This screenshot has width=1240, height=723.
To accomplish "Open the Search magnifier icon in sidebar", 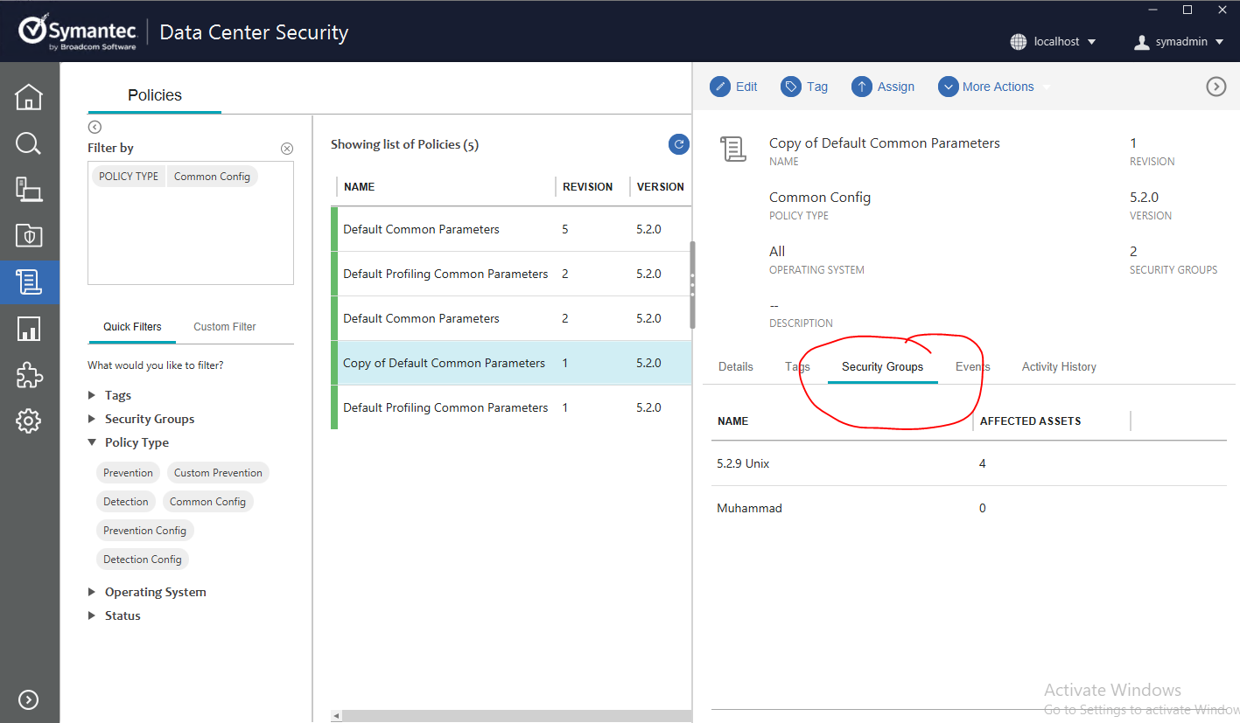I will pos(29,143).
